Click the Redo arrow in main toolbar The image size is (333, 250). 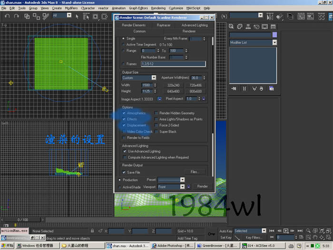click(16, 16)
